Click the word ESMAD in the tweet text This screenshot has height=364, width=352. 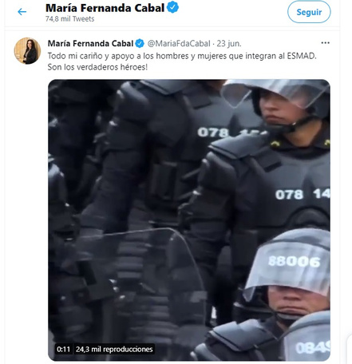coord(302,56)
